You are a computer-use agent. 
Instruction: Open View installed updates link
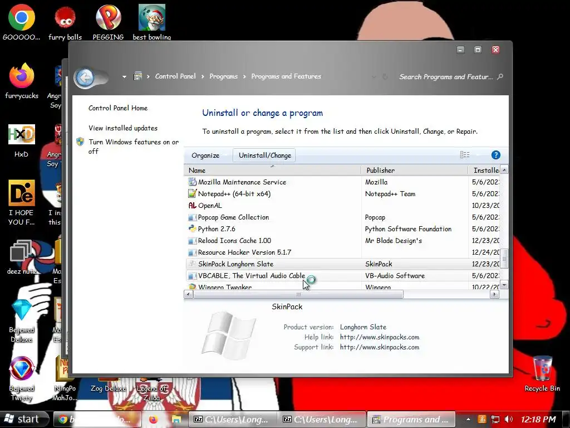pyautogui.click(x=123, y=128)
